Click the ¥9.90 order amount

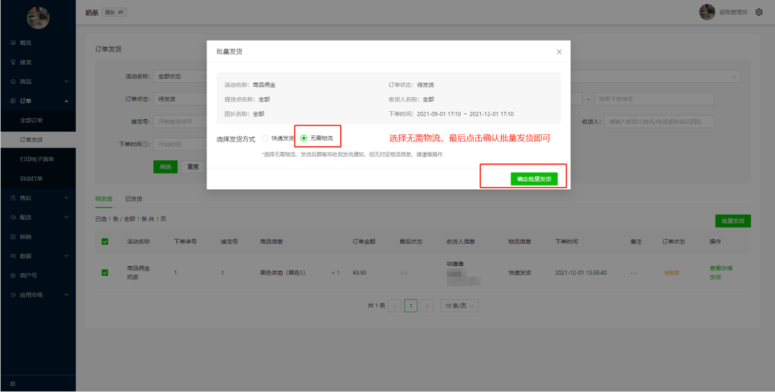point(359,273)
